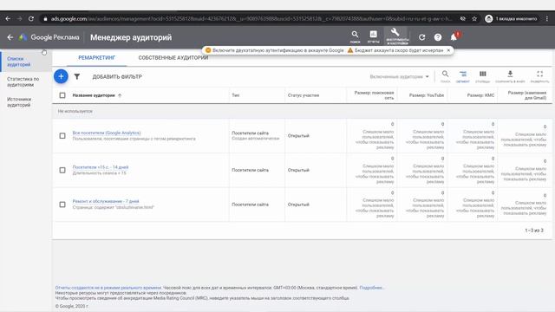Click the budget warning notification text
Image resolution: width=555 pixels, height=312 pixels.
pyautogui.click(x=399, y=50)
